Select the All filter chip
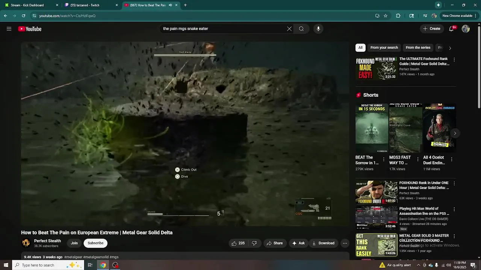 (360, 48)
